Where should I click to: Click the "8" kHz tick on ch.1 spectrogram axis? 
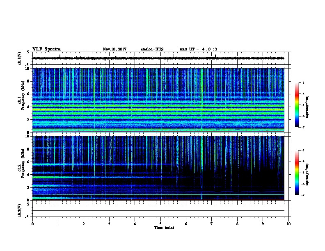(28, 81)
